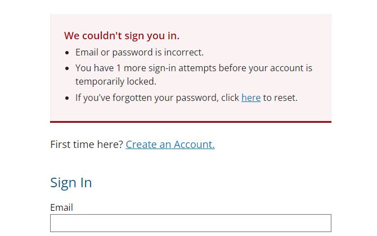The image size is (377, 236).
Task: Click the "Email or password" error text
Action: (110, 53)
